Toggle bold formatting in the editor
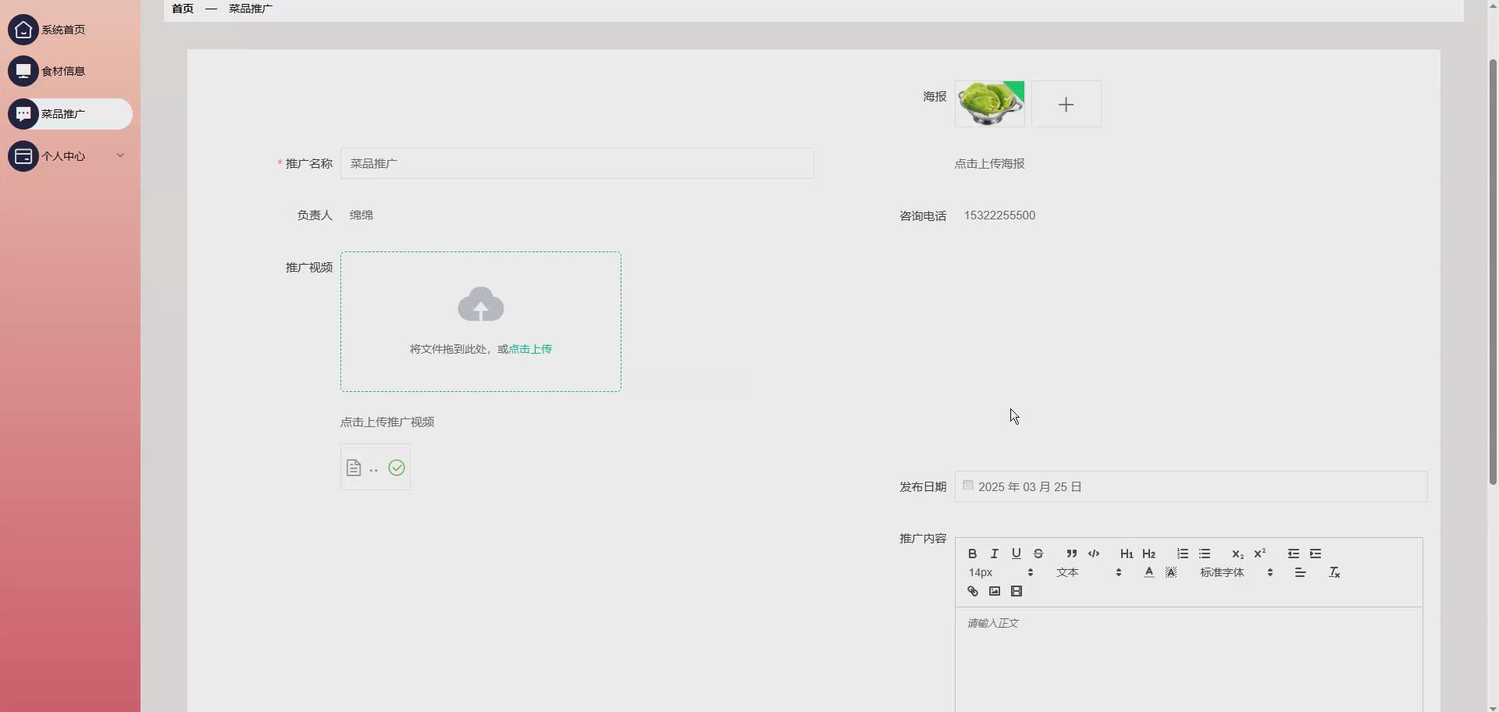The image size is (1499, 712). pyautogui.click(x=973, y=554)
